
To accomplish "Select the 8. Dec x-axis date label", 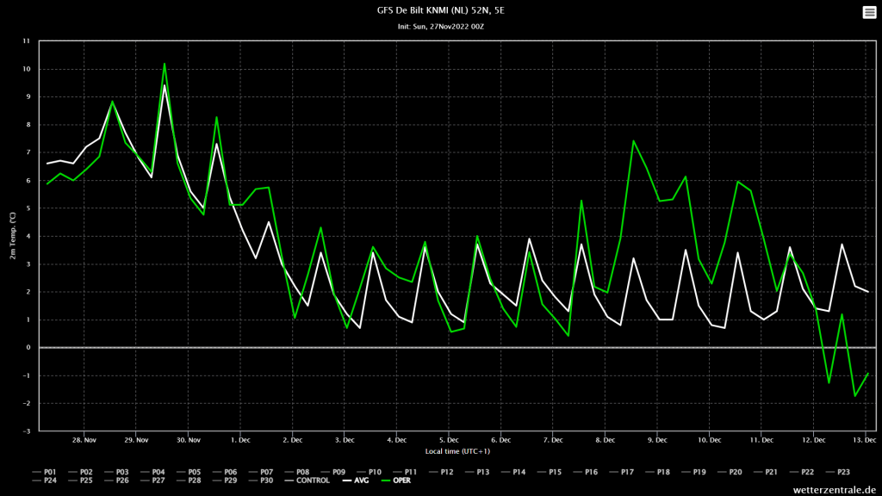I will point(606,440).
